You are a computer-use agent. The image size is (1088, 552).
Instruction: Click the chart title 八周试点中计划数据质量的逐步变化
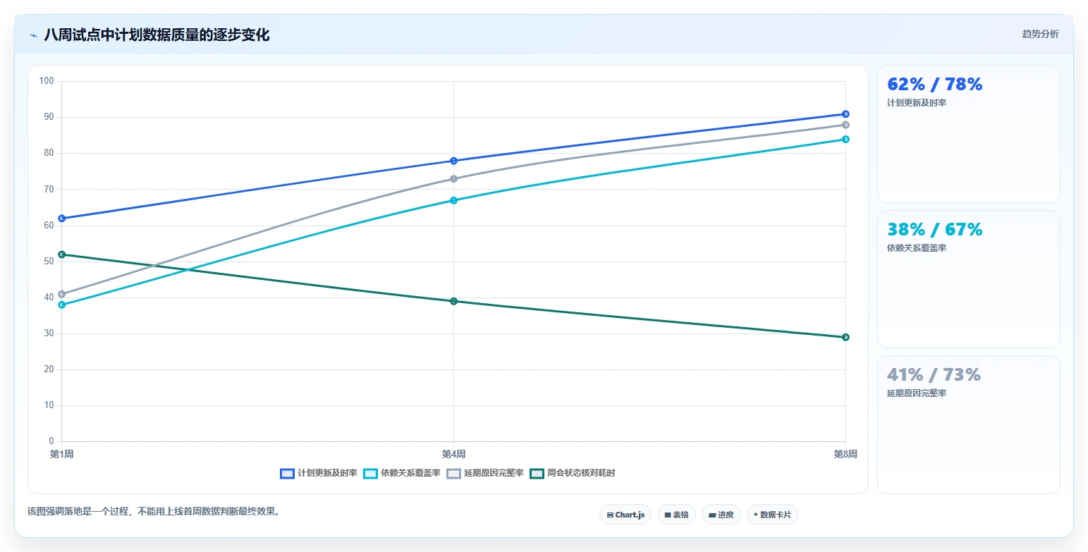[157, 35]
